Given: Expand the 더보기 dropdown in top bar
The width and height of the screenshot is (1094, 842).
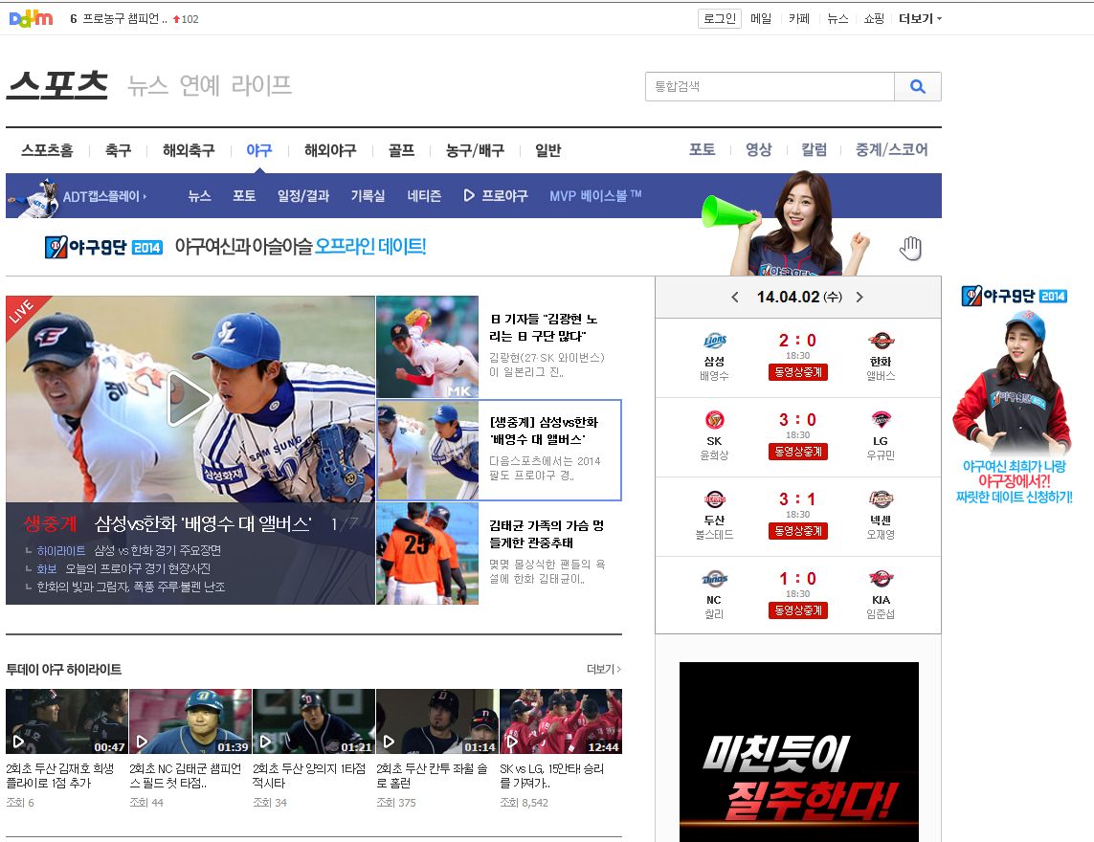Looking at the screenshot, I should tap(920, 19).
